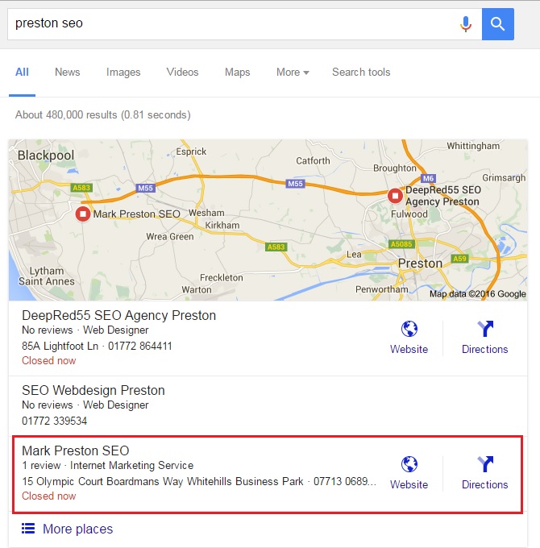540x548 pixels.
Task: Click Mark Preston SEO red map pin
Action: point(83,214)
